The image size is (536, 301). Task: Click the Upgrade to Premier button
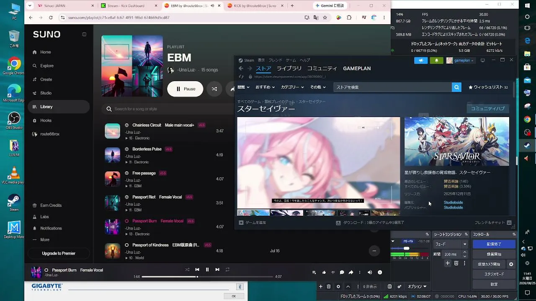point(59,253)
